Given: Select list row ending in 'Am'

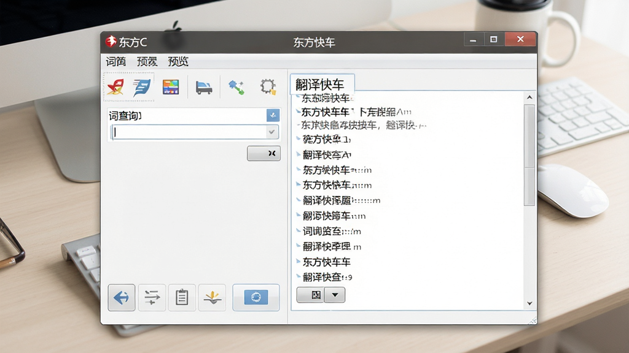Looking at the screenshot, I should click(356, 112).
